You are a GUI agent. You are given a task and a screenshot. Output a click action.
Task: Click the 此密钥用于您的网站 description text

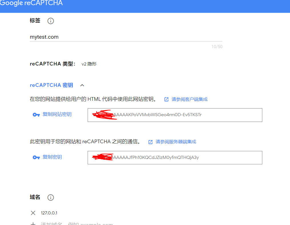click(85, 142)
